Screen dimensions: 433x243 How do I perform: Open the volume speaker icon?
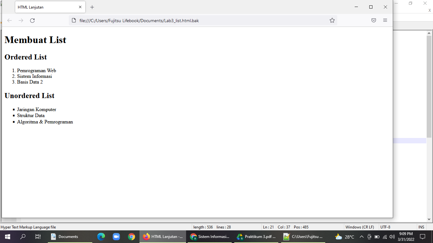pyautogui.click(x=392, y=237)
